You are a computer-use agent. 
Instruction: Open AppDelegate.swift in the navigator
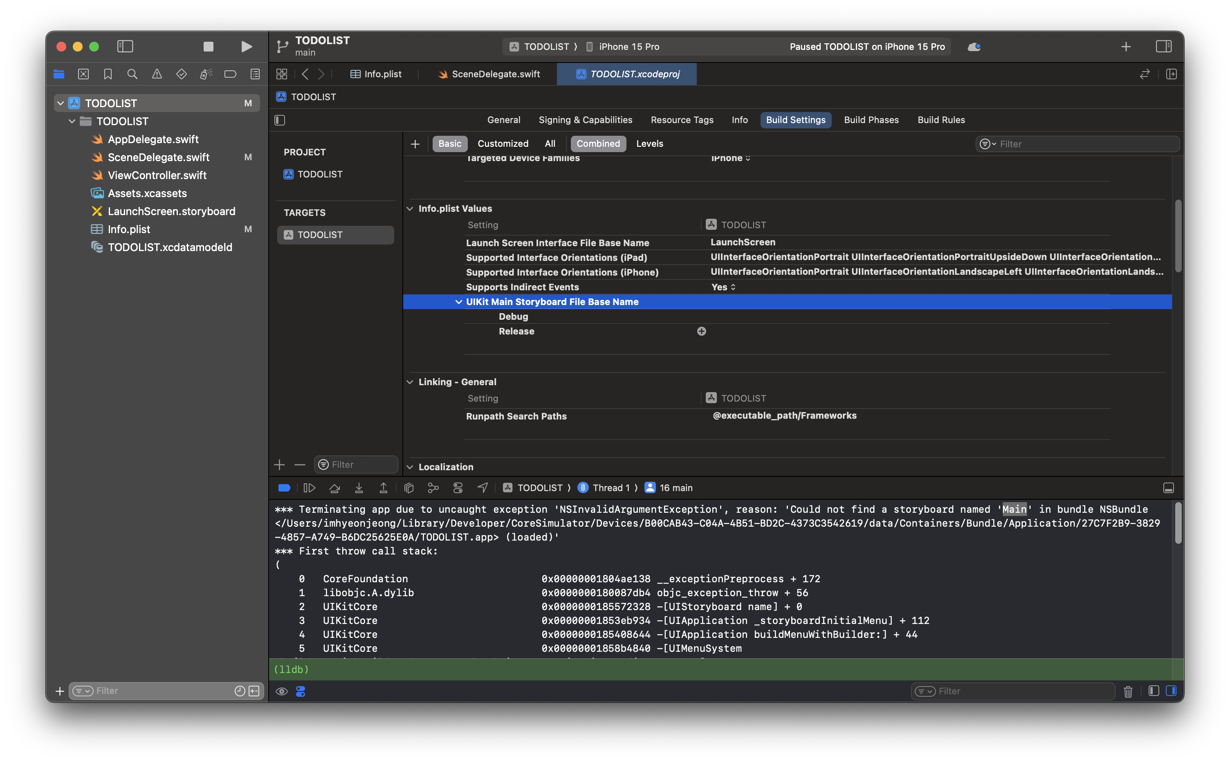(x=153, y=139)
